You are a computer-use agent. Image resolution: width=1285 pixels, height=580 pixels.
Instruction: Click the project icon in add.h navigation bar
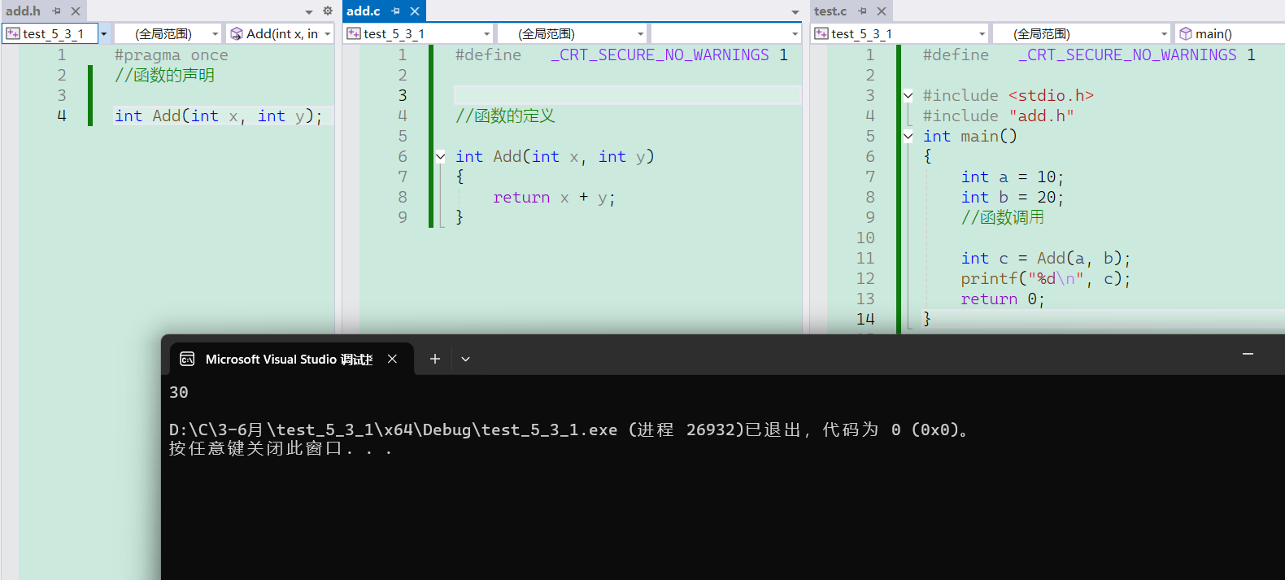[13, 33]
